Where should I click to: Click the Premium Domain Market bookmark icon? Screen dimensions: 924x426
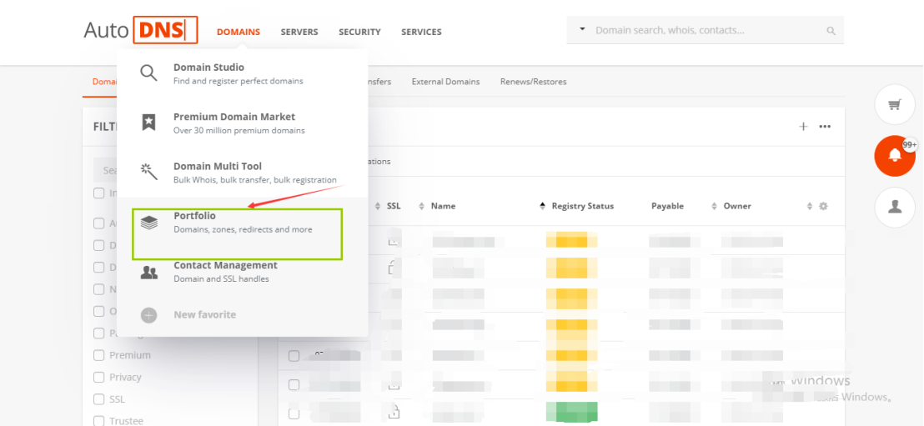tap(148, 123)
